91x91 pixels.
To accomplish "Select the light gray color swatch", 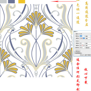I will (3, 2).
